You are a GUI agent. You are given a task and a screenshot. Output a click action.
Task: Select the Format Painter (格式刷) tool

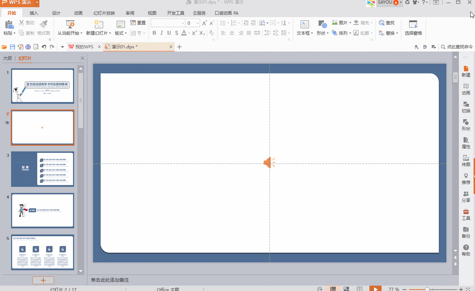click(x=44, y=28)
